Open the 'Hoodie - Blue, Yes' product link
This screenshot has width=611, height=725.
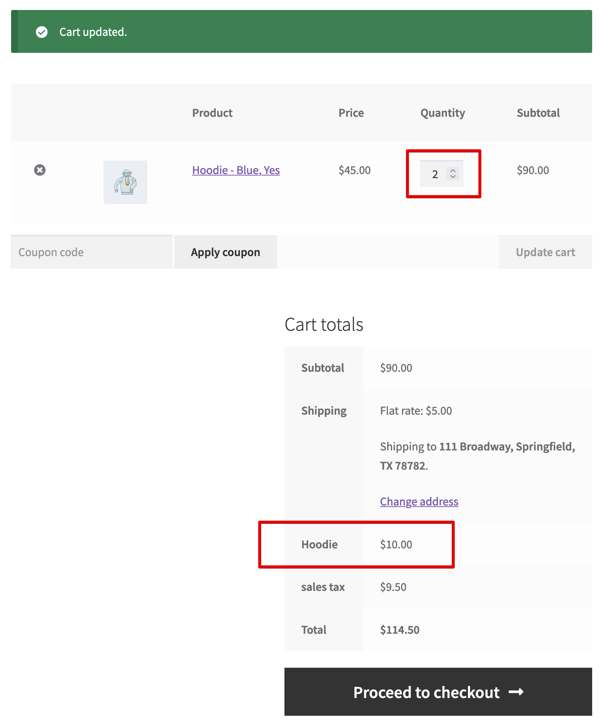236,170
